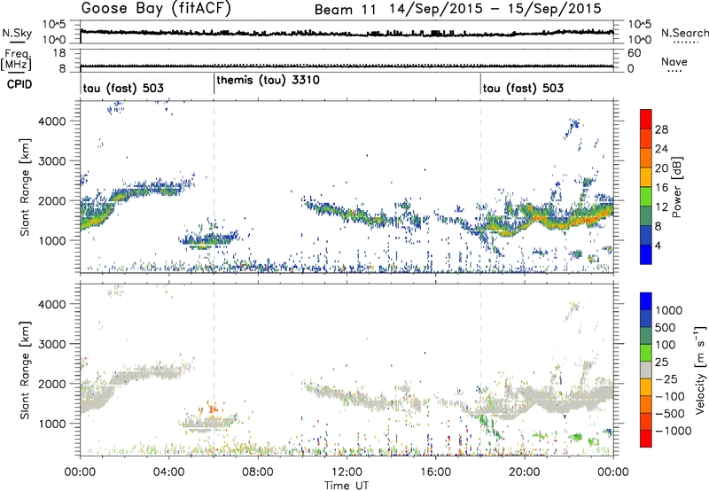Click the 'CPID' row label
Image resolution: width=709 pixels, height=491 pixels.
tap(19, 84)
